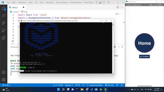Viewport: 164px width, 92px height.
Task: Tap the GO TO ABOUT button
Action: click(145, 56)
